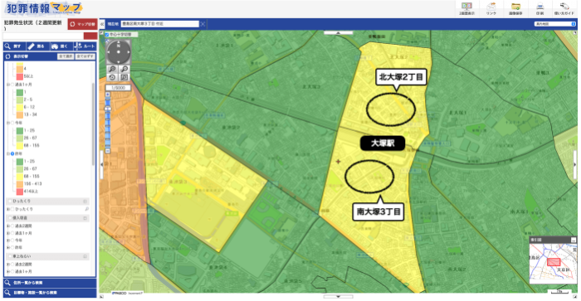Screen dimensions: 581x301
Task: Collapse the left sidebar with the double-chevron
Action: [x=102, y=24]
